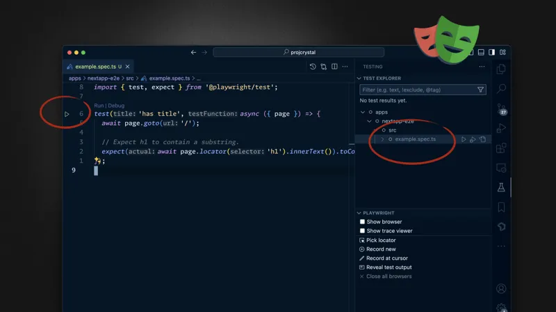The height and width of the screenshot is (312, 556).
Task: Click the filter funnel icon in test filter
Action: [x=480, y=90]
